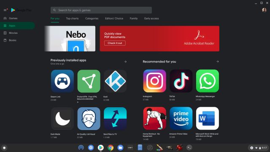
Task: Open the Early access tab
Action: [x=151, y=19]
